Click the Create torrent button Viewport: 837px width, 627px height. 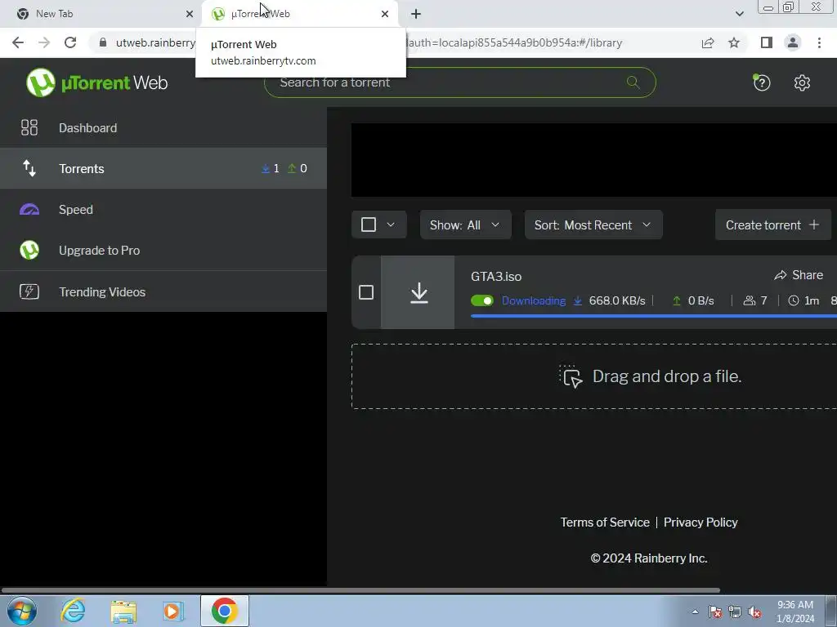point(772,225)
